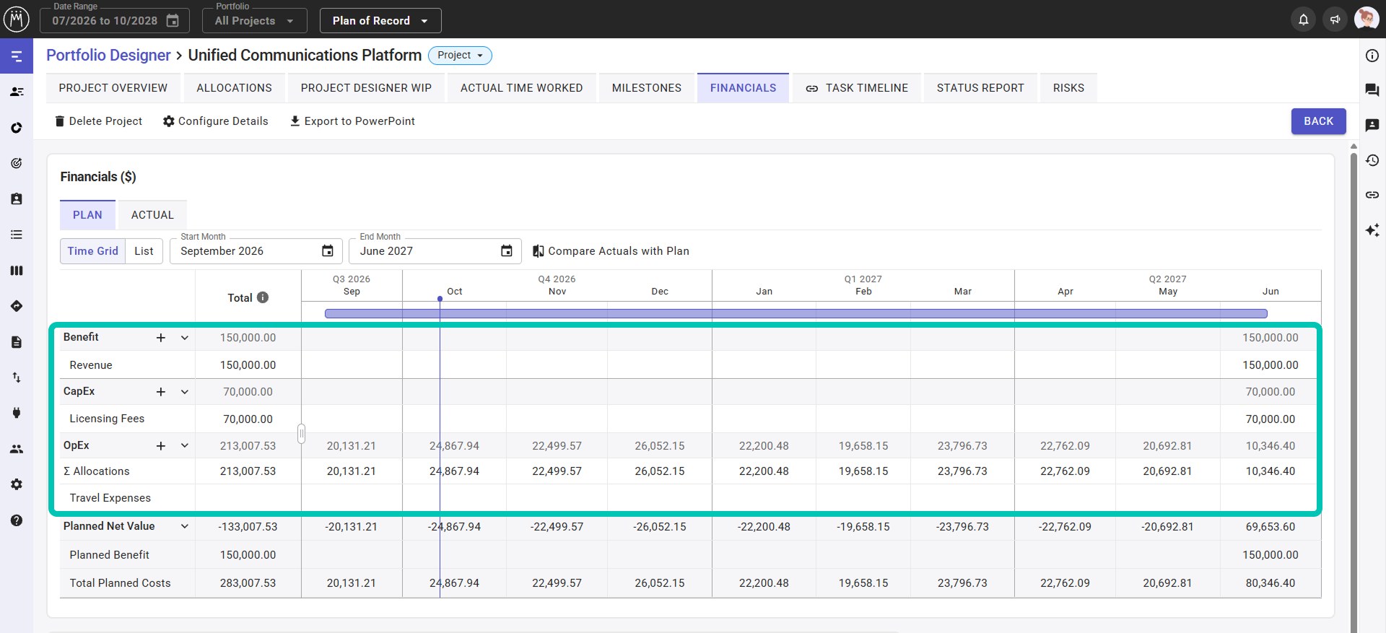Image resolution: width=1386 pixels, height=633 pixels.
Task: Open the people icon in left sidebar
Action: [x=17, y=449]
